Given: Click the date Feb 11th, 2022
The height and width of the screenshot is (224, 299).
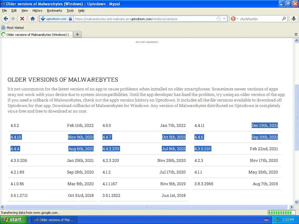Looking at the screenshot, I should 80,125.
